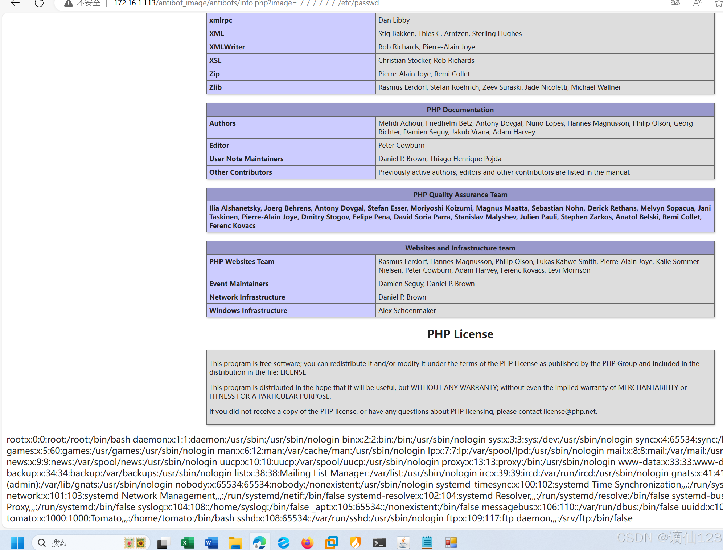The image size is (723, 550).
Task: Click the flower stamps search highlight icon
Action: [135, 543]
